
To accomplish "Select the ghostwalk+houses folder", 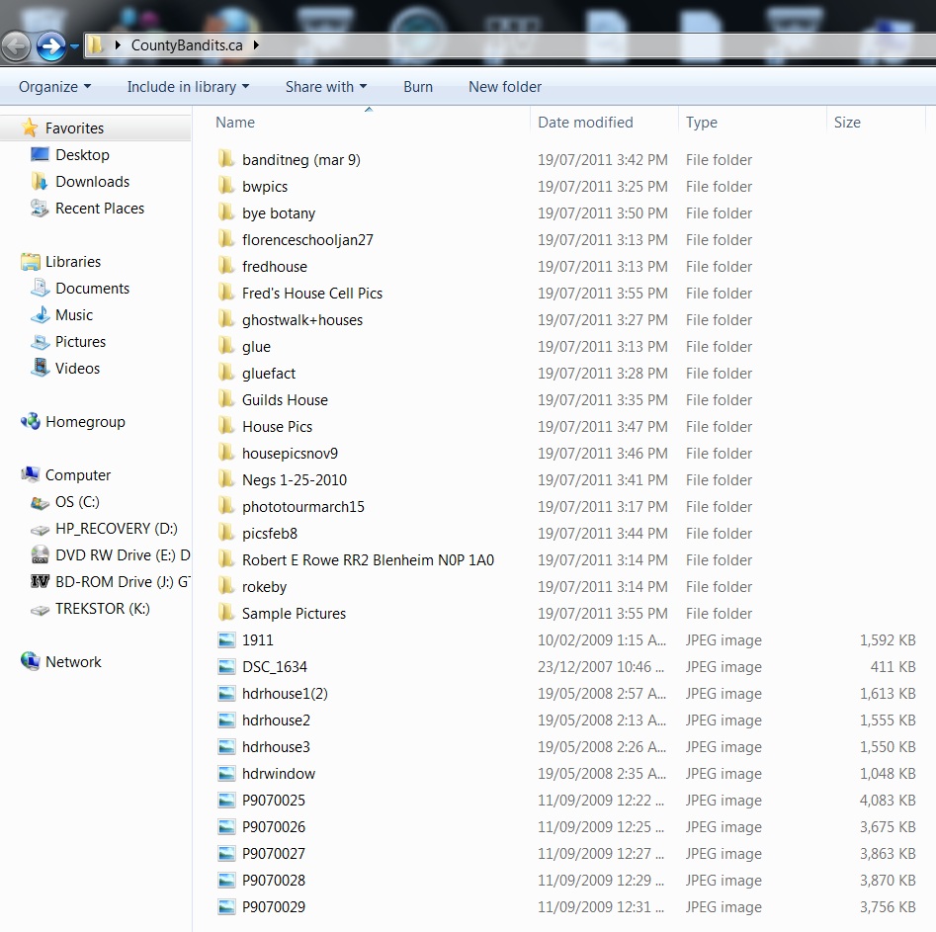I will [301, 320].
